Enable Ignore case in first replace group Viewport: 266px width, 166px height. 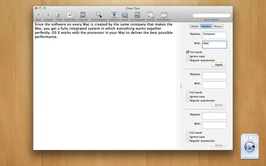click(188, 56)
